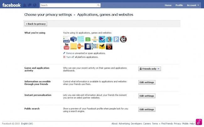Open the black bird on yellow app

click(x=102, y=46)
